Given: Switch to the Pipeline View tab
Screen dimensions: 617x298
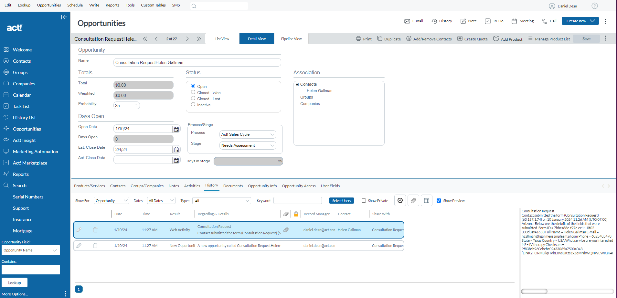Looking at the screenshot, I should 291,38.
